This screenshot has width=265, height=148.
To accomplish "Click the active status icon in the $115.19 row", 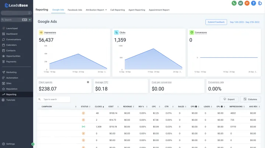I will point(83,127).
